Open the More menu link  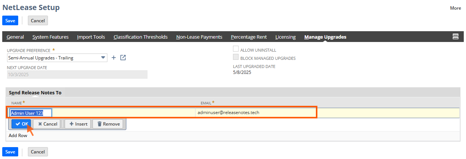click(x=455, y=8)
